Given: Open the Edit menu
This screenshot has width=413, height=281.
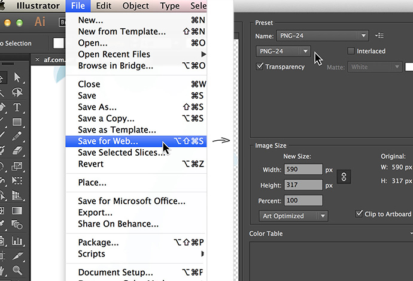Looking at the screenshot, I should [x=104, y=5].
